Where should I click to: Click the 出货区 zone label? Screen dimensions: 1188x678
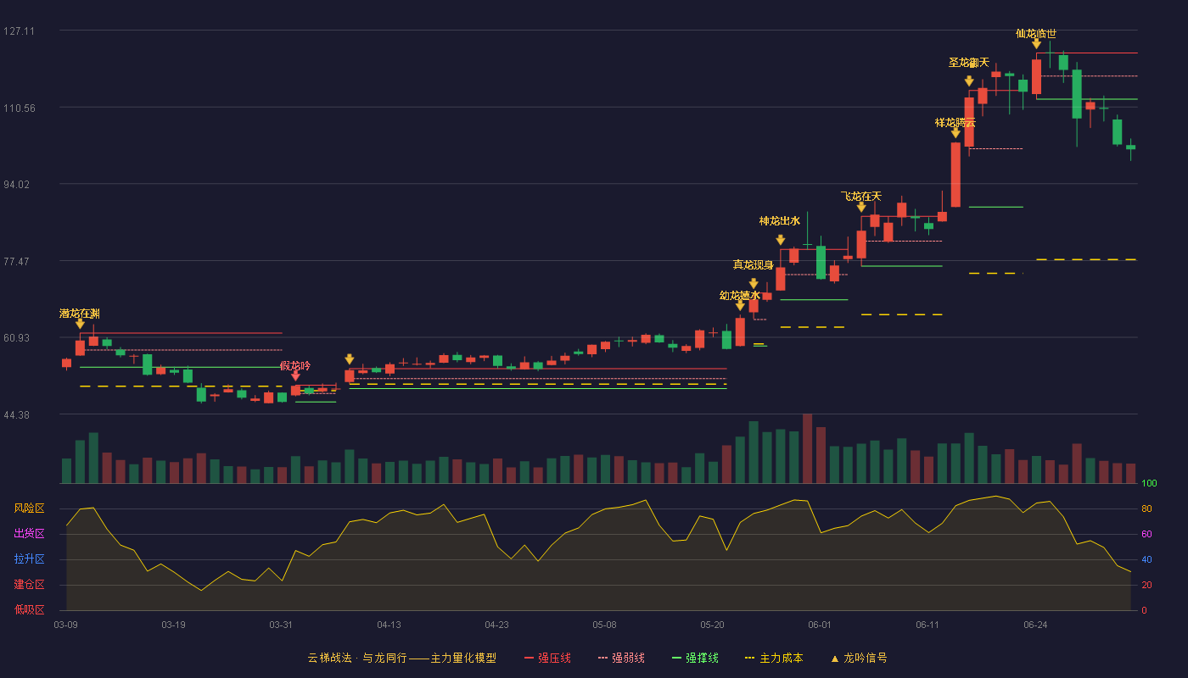pyautogui.click(x=29, y=534)
